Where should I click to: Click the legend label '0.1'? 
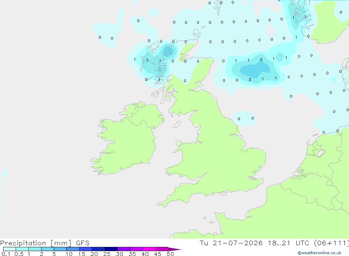(x=6, y=254)
